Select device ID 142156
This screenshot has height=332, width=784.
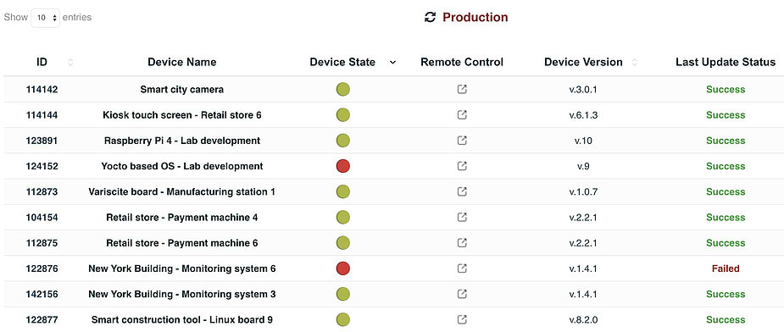(x=42, y=294)
